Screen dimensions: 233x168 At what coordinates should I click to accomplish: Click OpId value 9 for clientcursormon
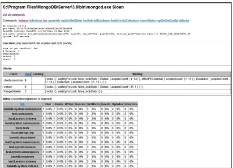28,80
